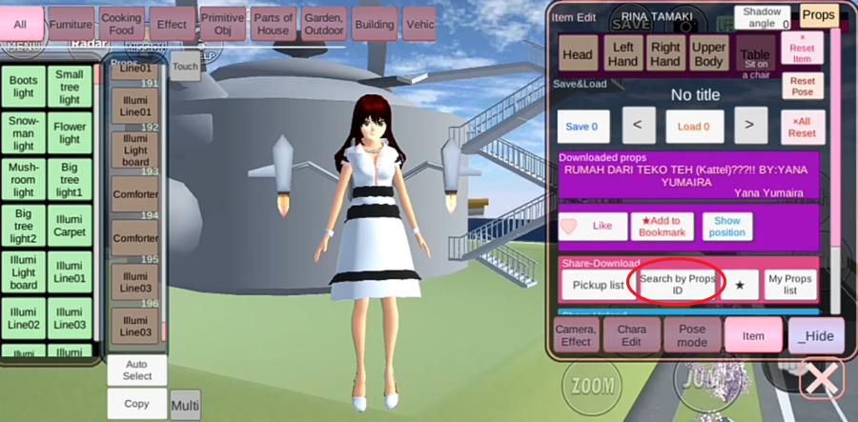
Task: Switch to Pose mode tab
Action: [x=692, y=335]
